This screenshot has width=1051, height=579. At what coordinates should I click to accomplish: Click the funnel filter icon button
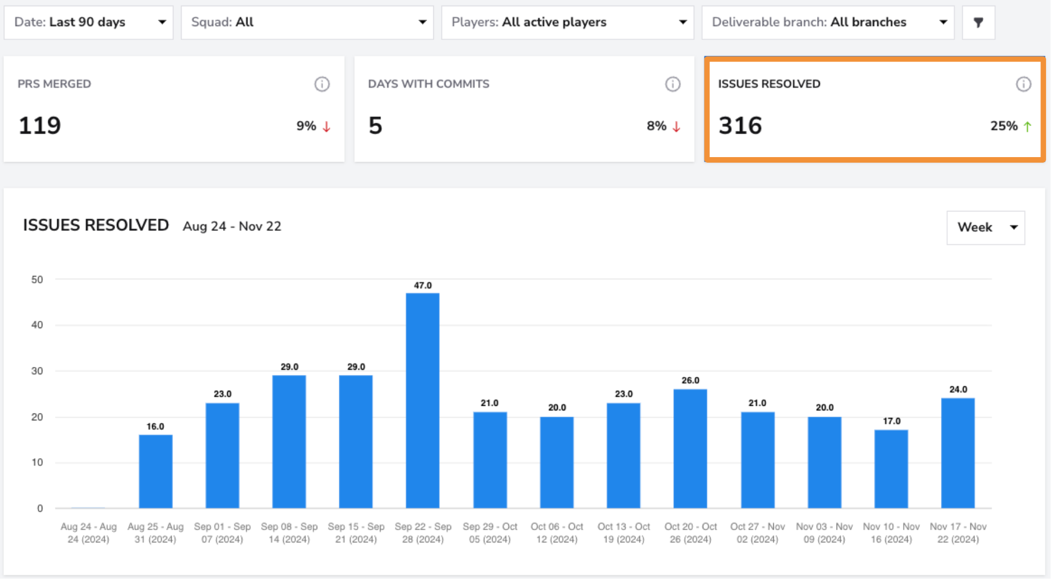point(978,22)
